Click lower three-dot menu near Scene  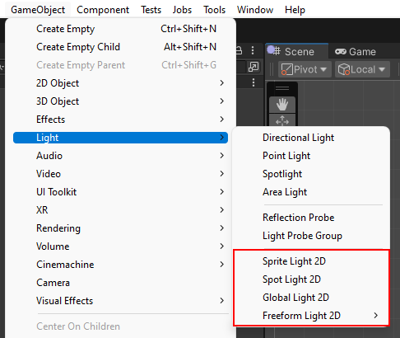point(253,82)
